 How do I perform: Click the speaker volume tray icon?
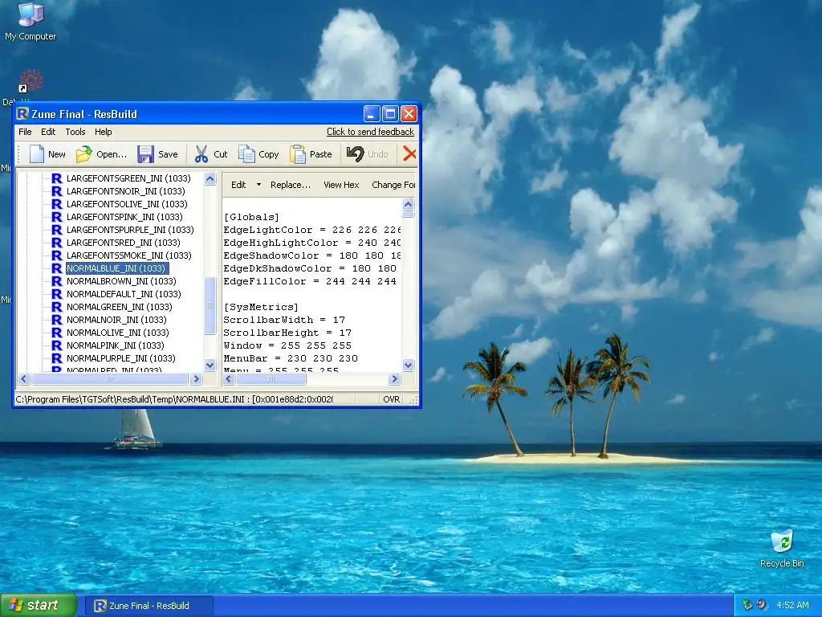tap(762, 605)
